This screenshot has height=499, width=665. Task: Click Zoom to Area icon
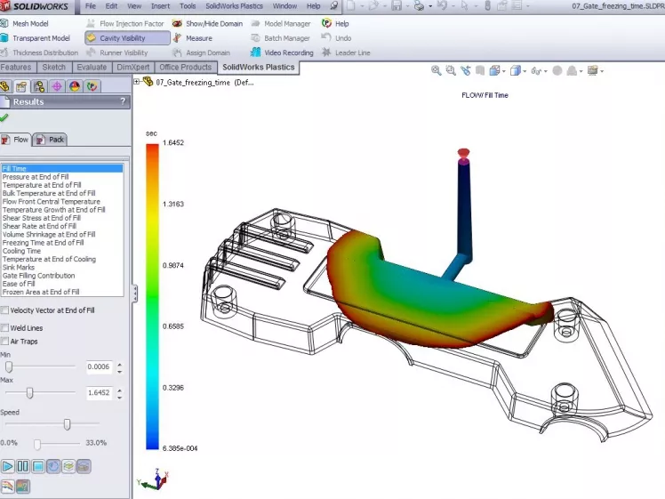[451, 70]
